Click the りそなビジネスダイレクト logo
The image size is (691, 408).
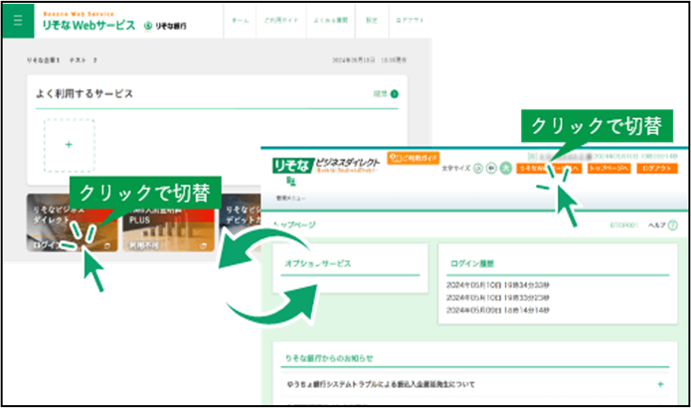pyautogui.click(x=326, y=165)
